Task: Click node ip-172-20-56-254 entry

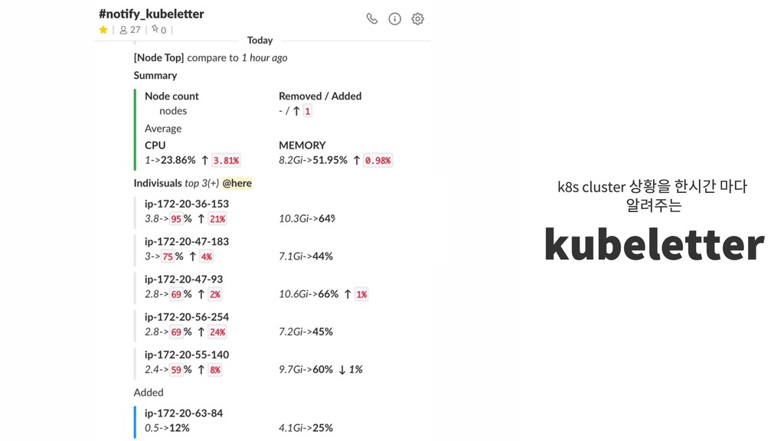Action: coord(187,316)
